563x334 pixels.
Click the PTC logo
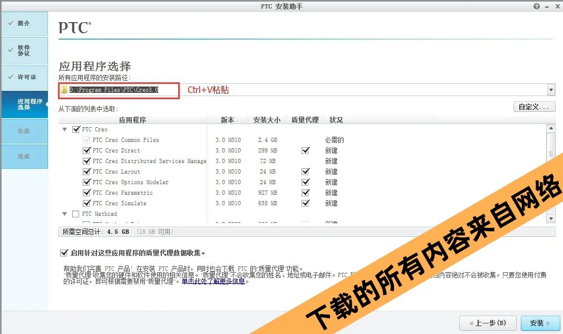(75, 27)
